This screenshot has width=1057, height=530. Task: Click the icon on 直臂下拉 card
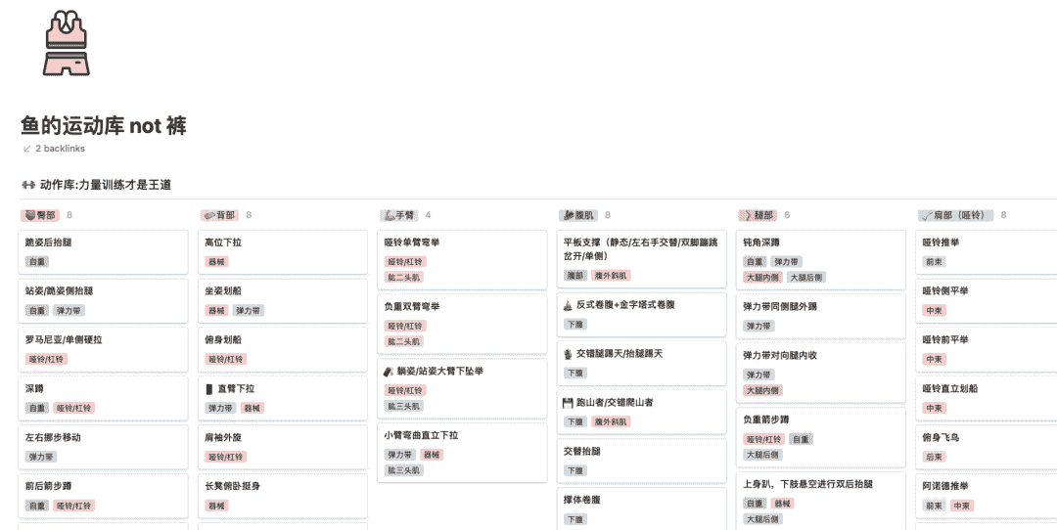pyautogui.click(x=208, y=388)
